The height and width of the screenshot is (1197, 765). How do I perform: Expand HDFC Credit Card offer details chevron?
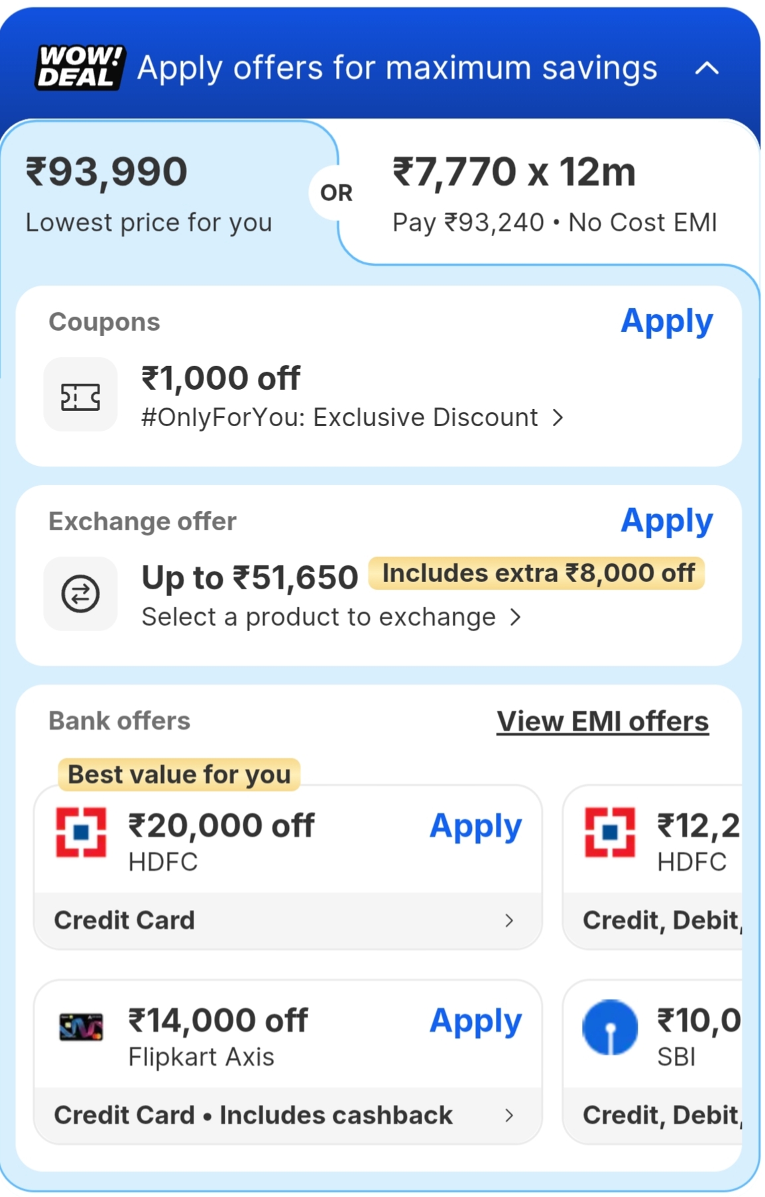click(508, 921)
